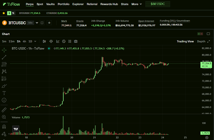Open the list settings icon in toolbar

pos(70,41)
